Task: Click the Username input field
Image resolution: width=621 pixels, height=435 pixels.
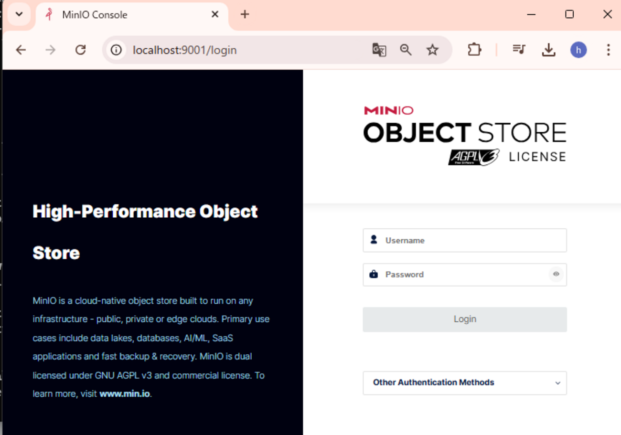Action: [x=465, y=240]
